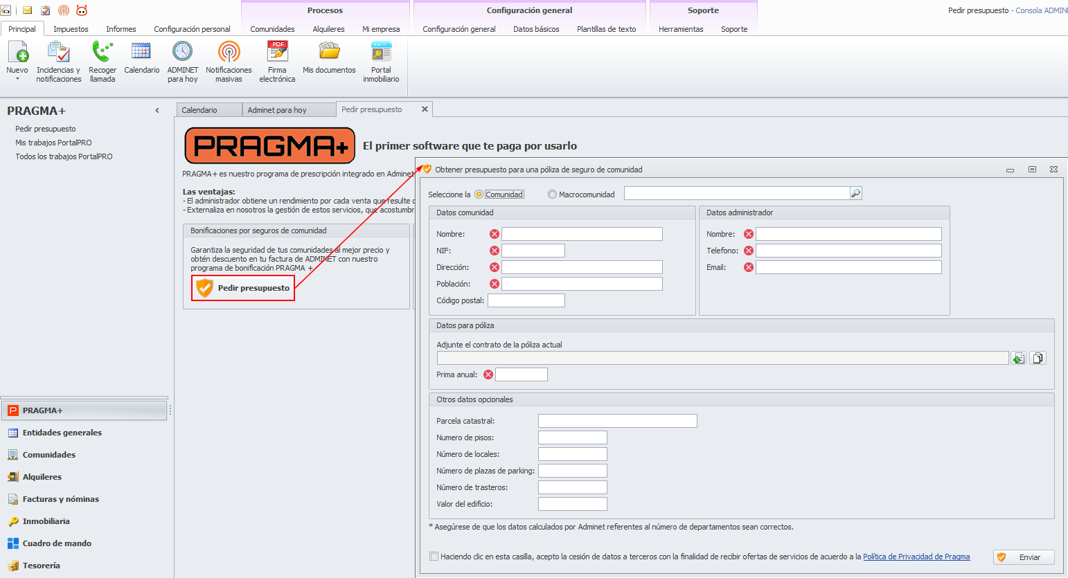1068x578 pixels.
Task: Open Cuadro de mando navigation section
Action: 84,543
